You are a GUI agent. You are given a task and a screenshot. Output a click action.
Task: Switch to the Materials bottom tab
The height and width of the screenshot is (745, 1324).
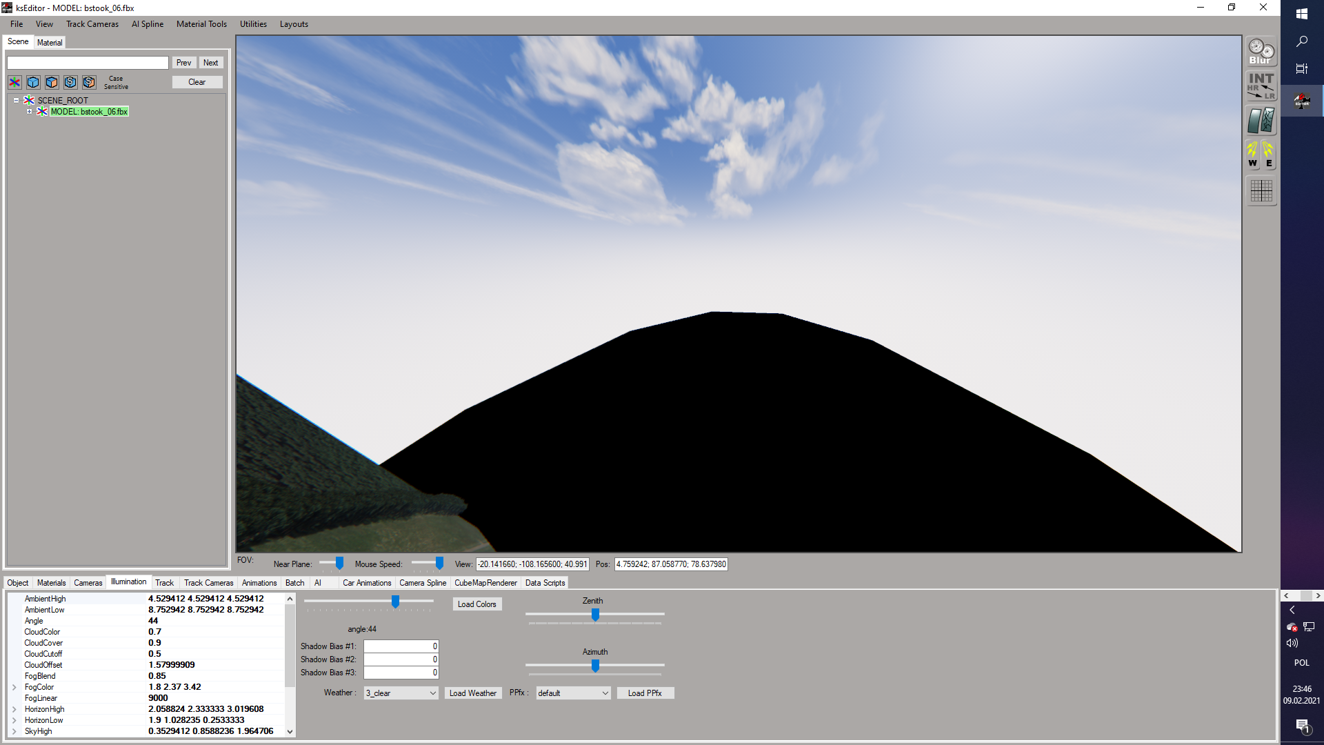(x=52, y=583)
